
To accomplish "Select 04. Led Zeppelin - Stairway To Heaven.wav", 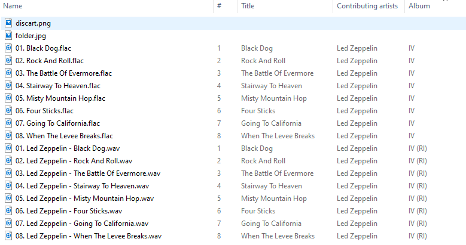I will [89, 186].
